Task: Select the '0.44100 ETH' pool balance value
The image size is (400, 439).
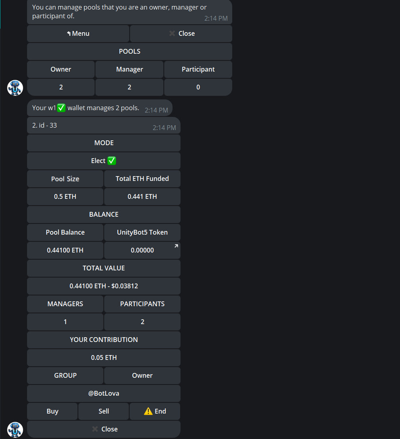Action: [65, 251]
